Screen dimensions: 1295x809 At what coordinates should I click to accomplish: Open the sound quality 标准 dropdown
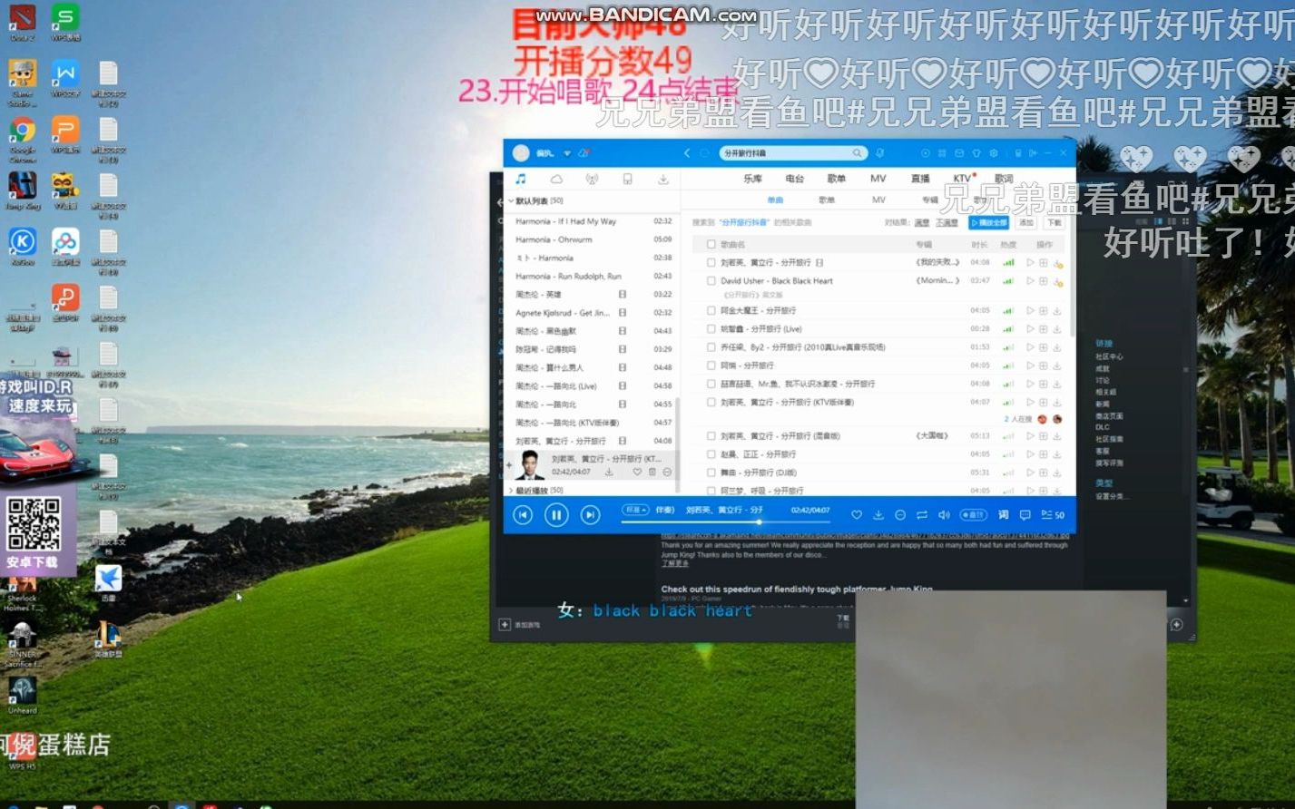point(635,510)
